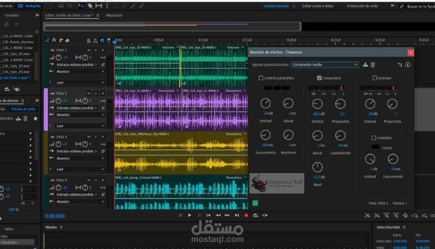
Task: Click the Multipista view button
Action: coord(29,6)
